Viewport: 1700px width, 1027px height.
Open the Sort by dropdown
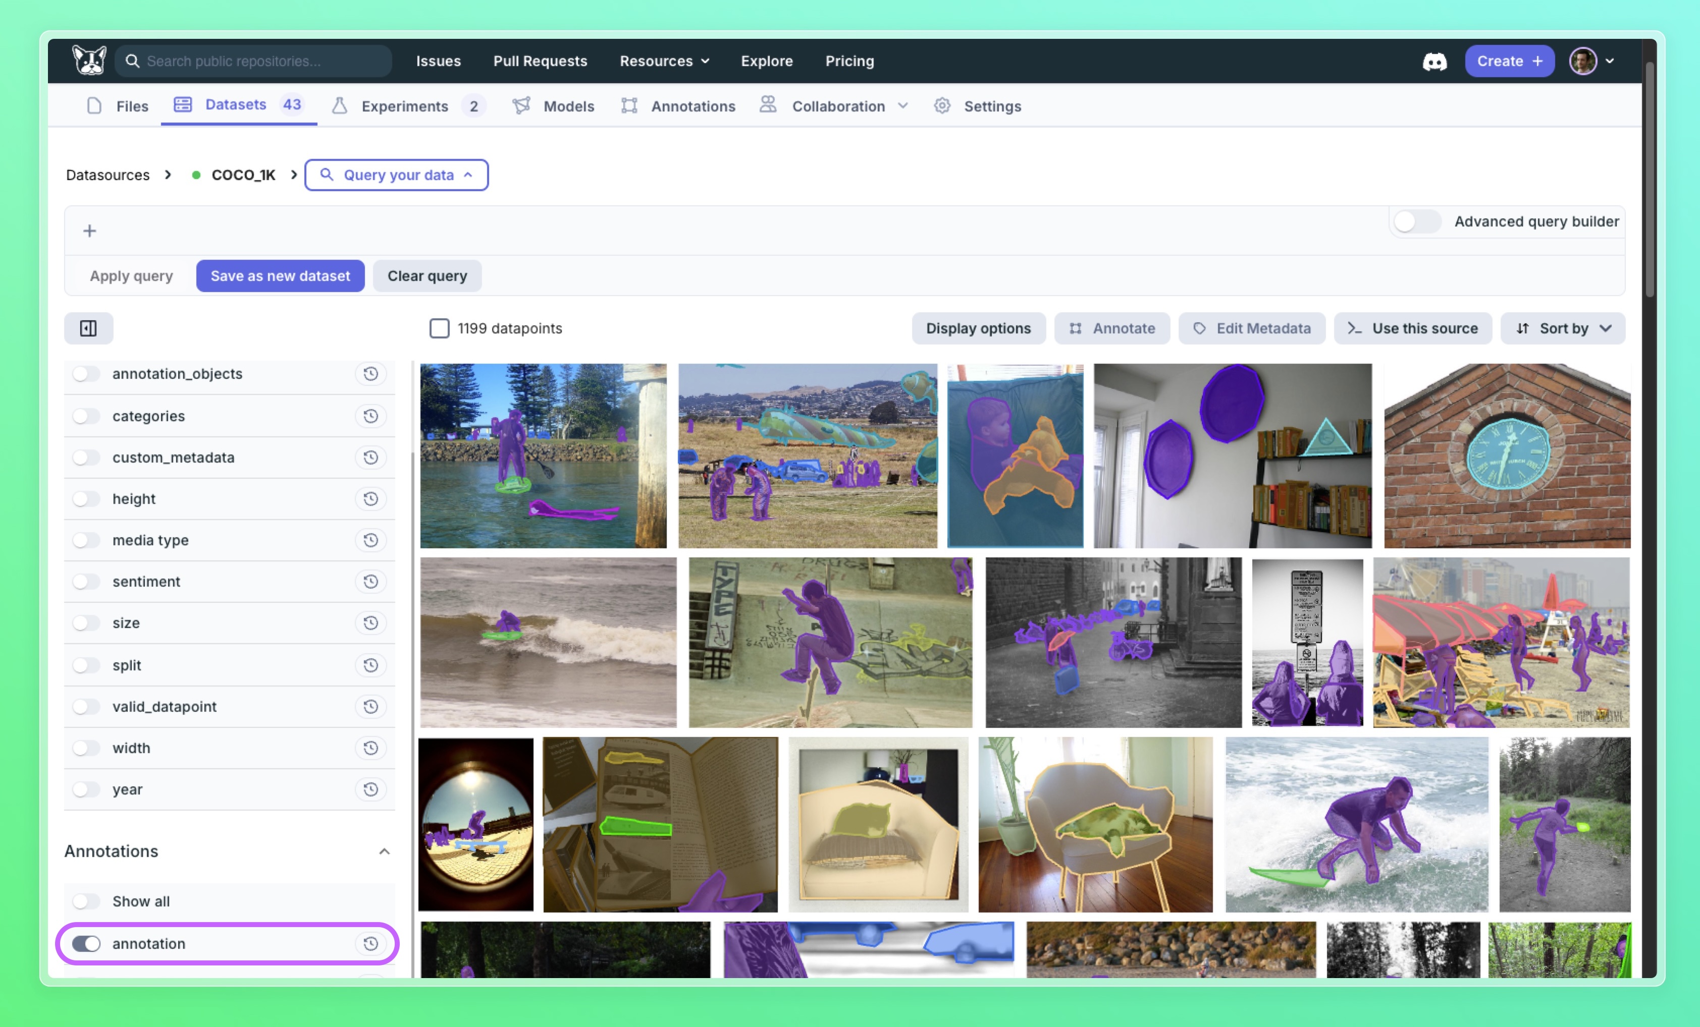[1563, 328]
